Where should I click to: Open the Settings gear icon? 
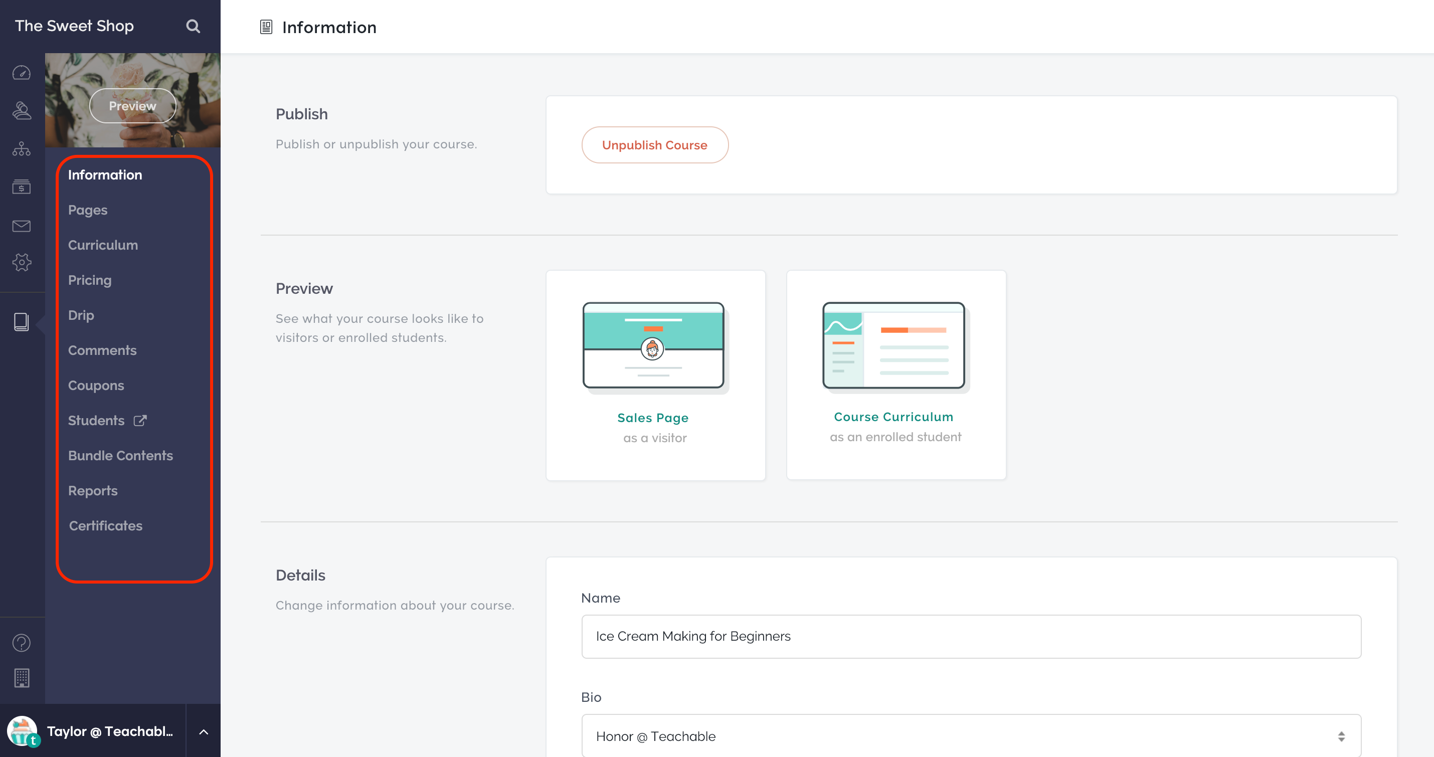22,262
